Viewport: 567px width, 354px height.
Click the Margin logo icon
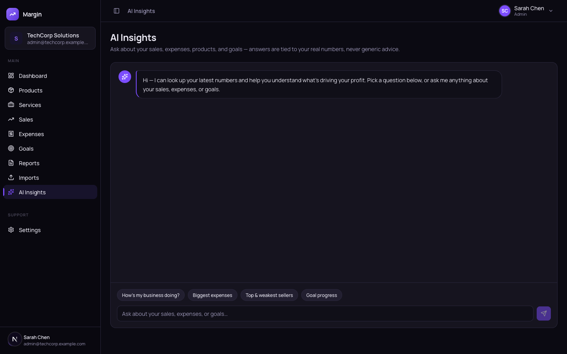[13, 14]
